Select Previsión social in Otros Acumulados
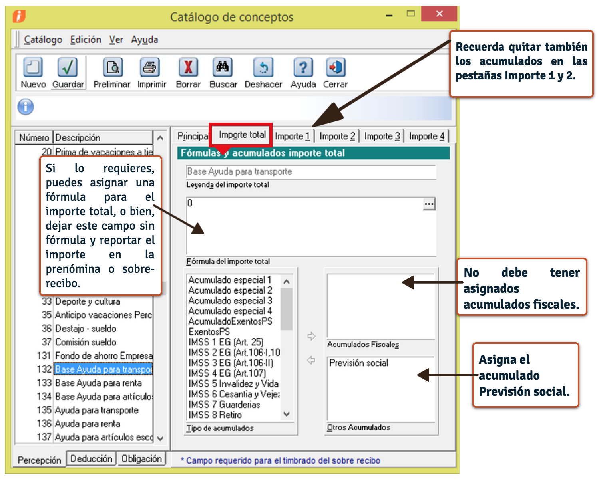The height and width of the screenshot is (480, 601). pyautogui.click(x=358, y=363)
